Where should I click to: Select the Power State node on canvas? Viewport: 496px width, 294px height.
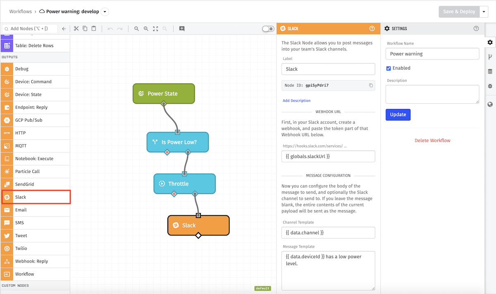[164, 93]
